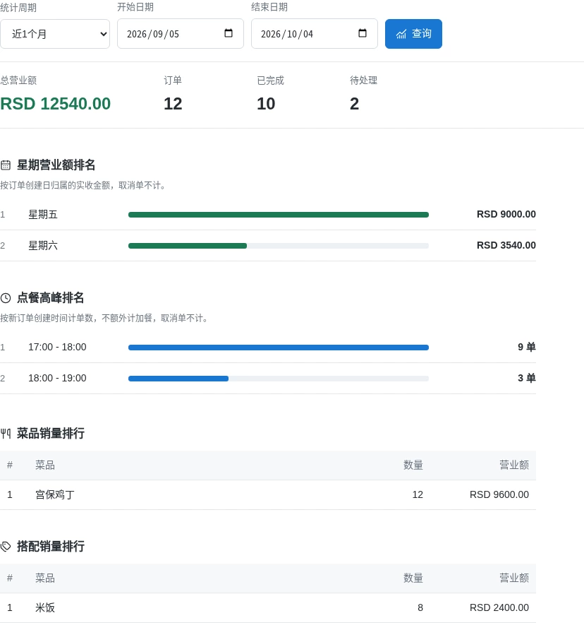The width and height of the screenshot is (584, 623).
Task: Click the blue 查询 button
Action: [x=413, y=34]
